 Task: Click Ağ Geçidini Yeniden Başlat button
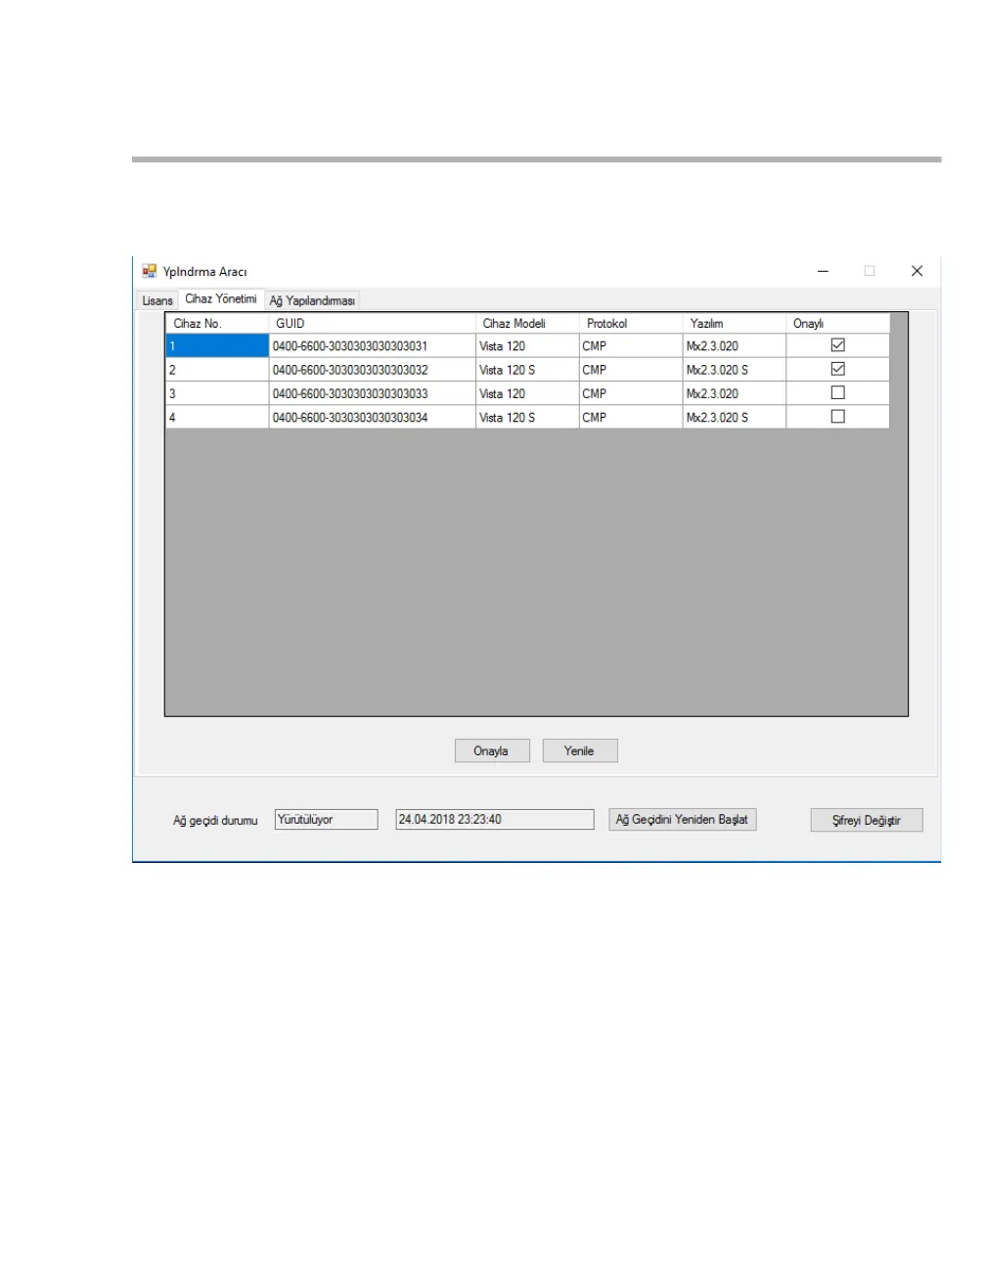coord(683,820)
